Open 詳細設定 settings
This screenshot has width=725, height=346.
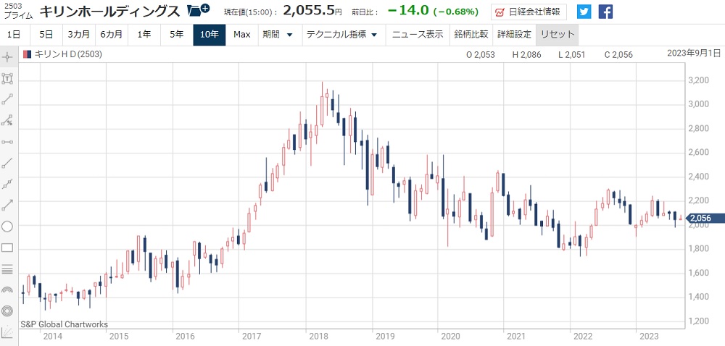click(x=515, y=35)
